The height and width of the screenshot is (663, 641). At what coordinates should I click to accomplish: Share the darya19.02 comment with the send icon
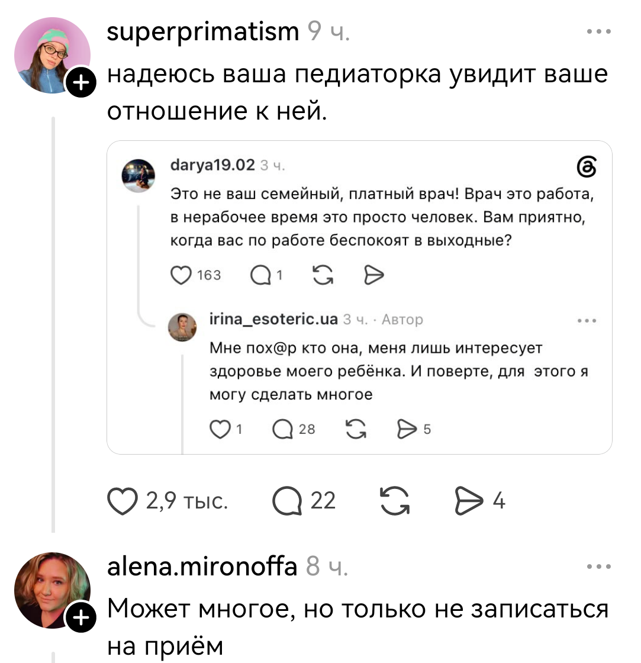(x=374, y=275)
